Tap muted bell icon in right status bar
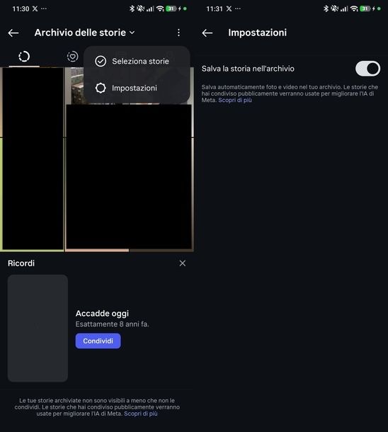The image size is (388, 432). (334, 8)
